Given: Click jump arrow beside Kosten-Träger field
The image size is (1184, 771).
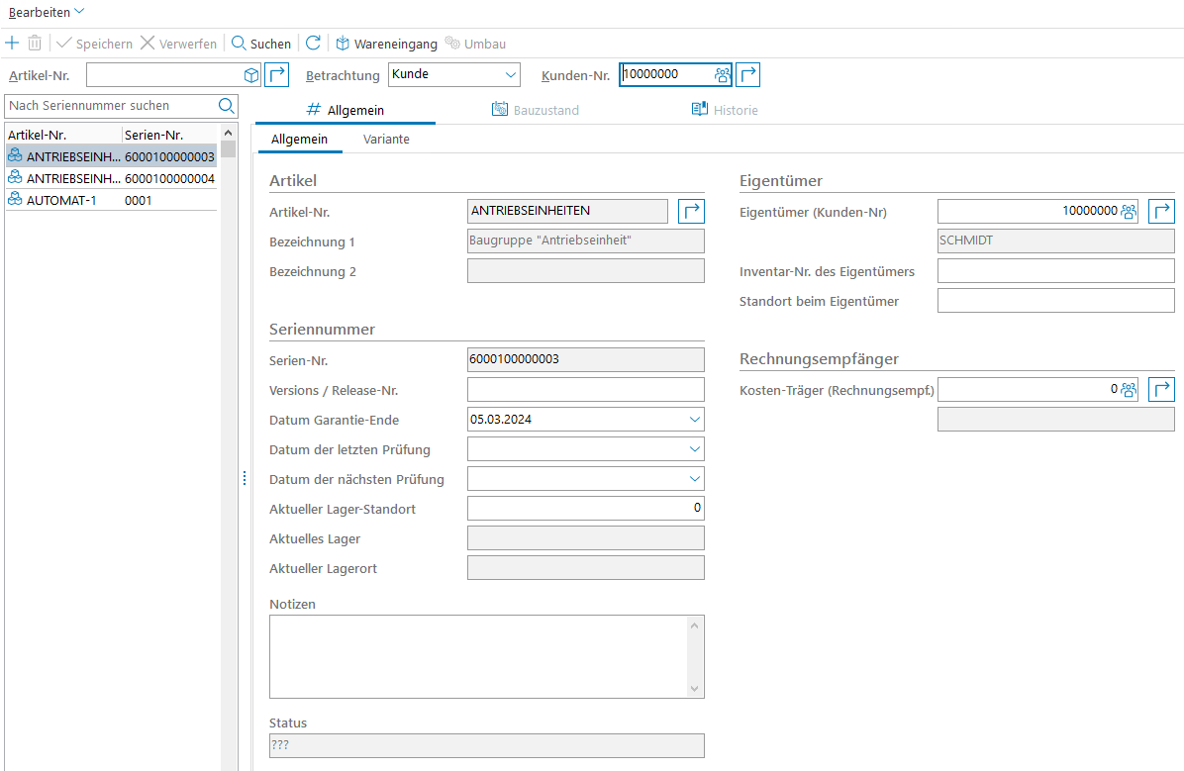Looking at the screenshot, I should (x=1161, y=389).
